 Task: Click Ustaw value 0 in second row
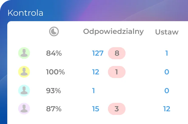166,72
